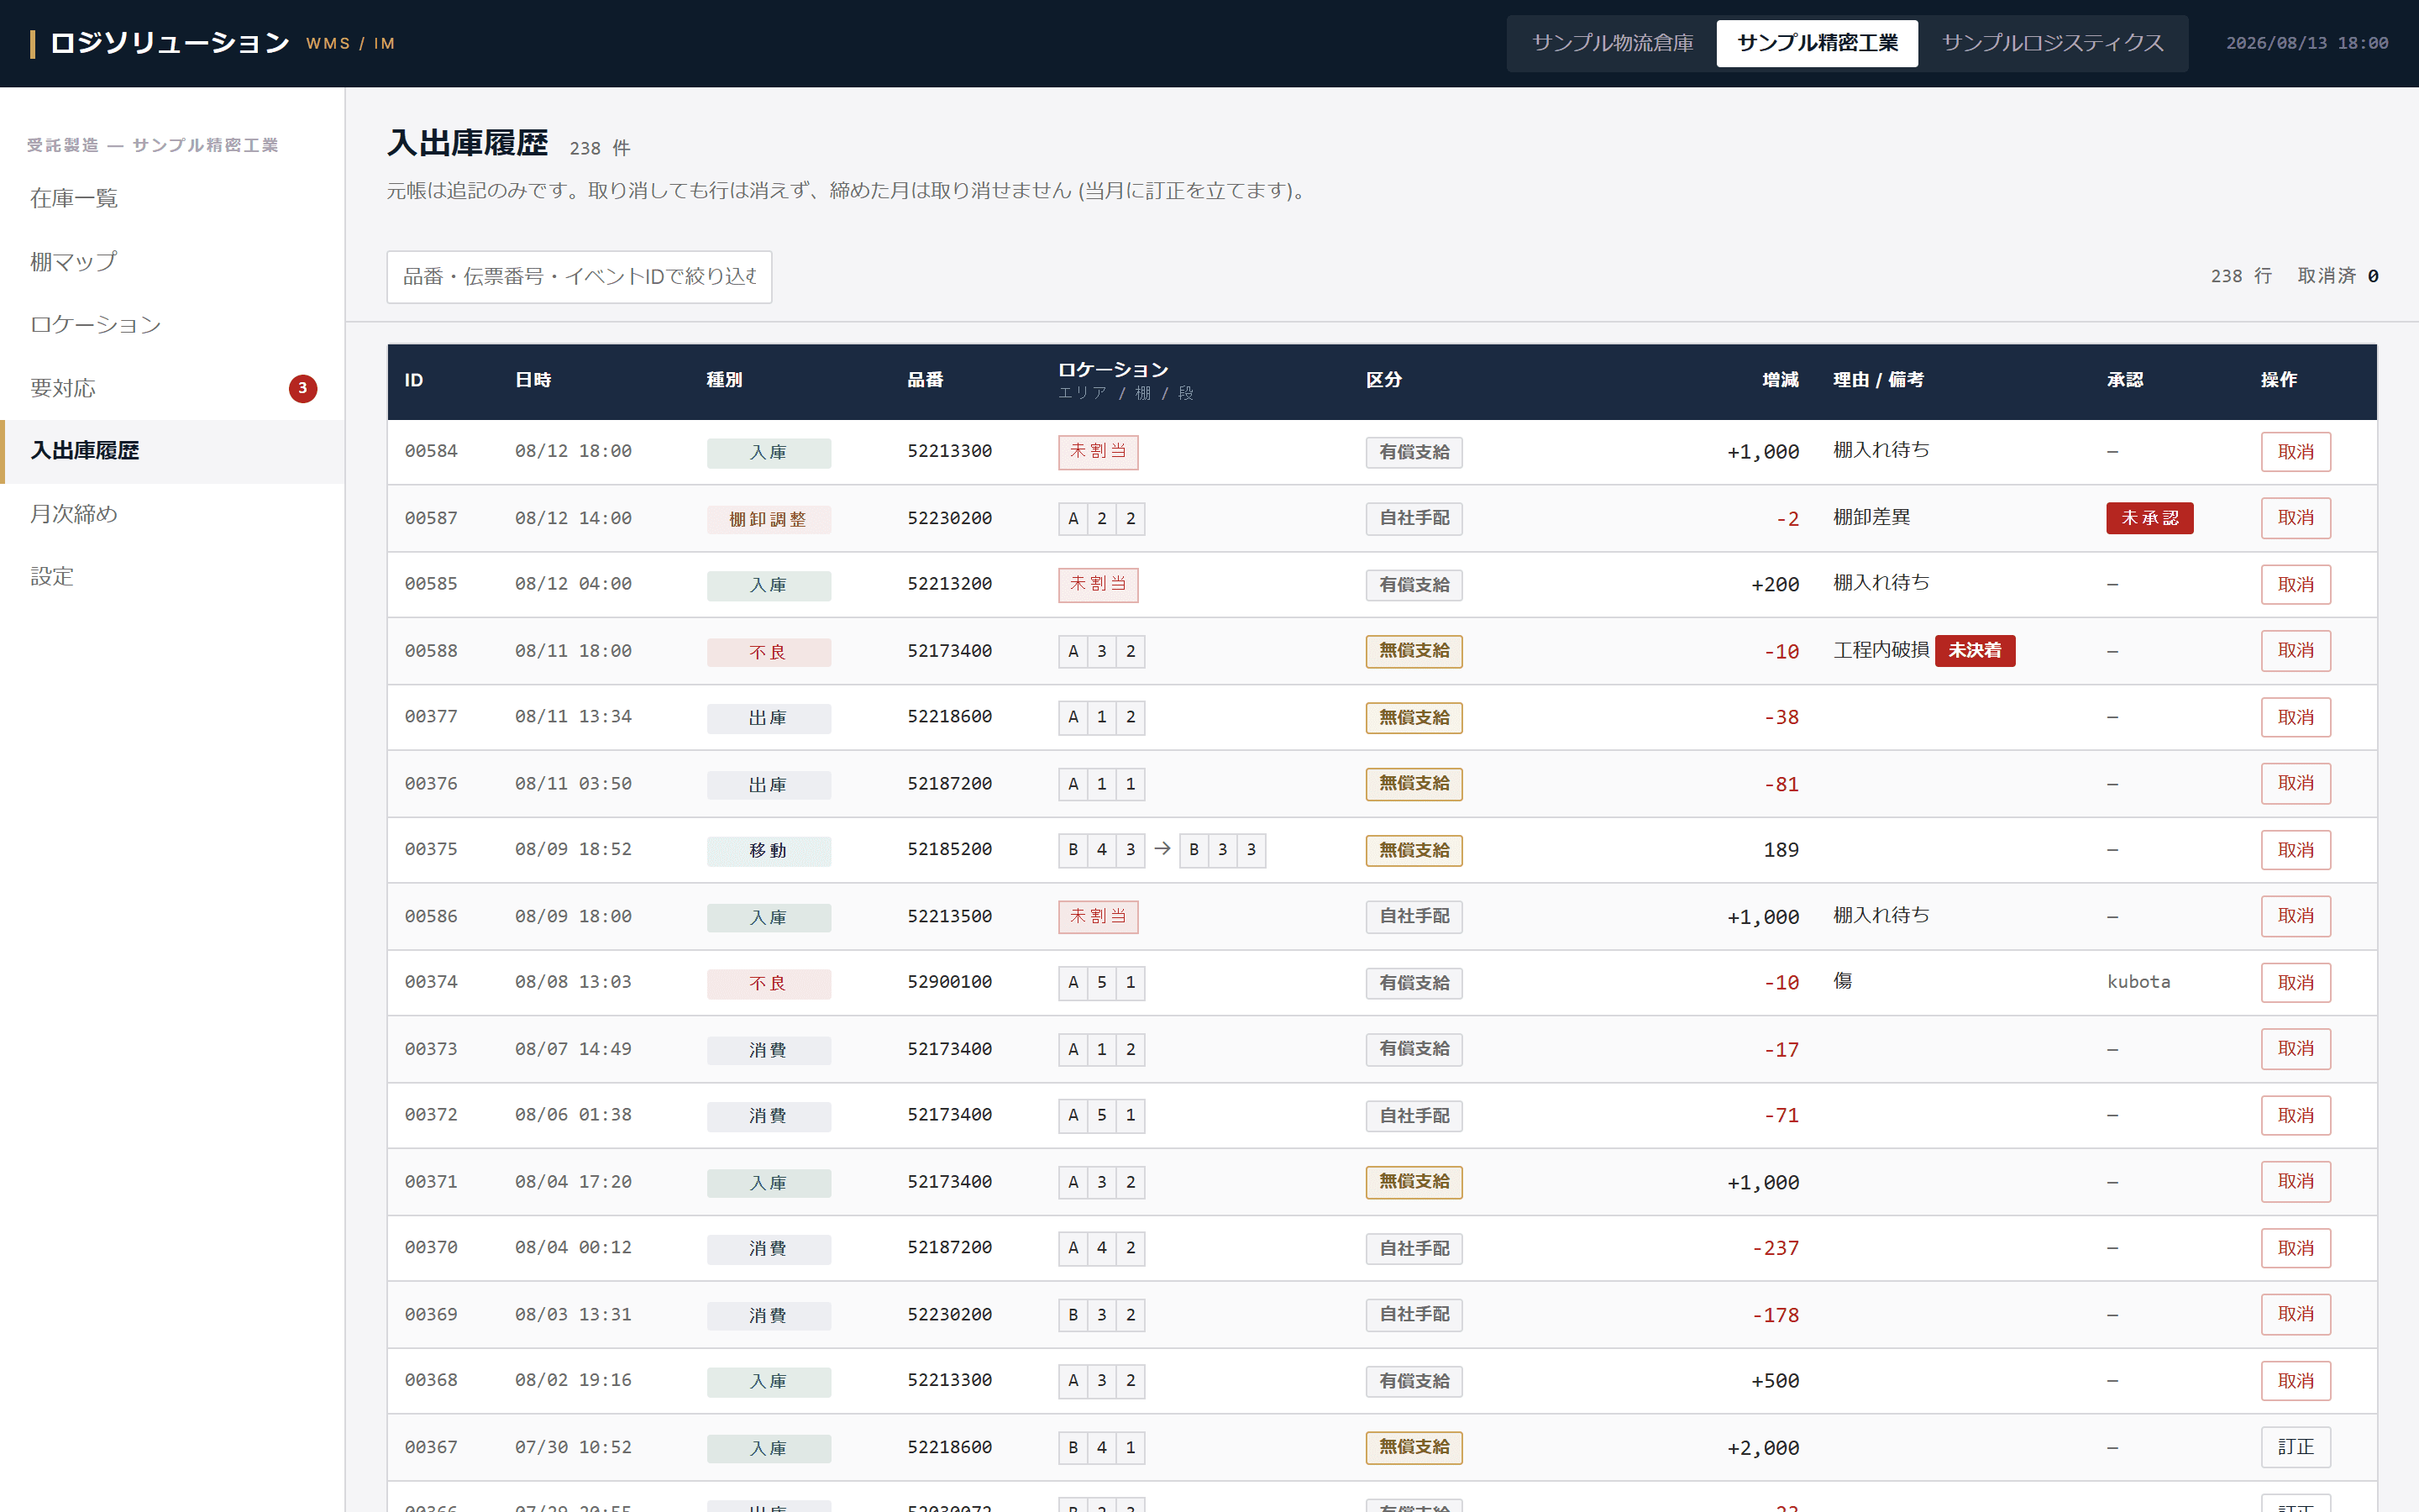Select the サンプル精密工業 tenant tab
Screen dimensions: 2419x1512
coord(1816,43)
